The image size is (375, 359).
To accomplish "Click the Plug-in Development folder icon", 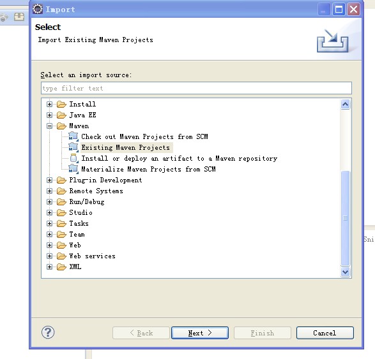I will (x=61, y=180).
